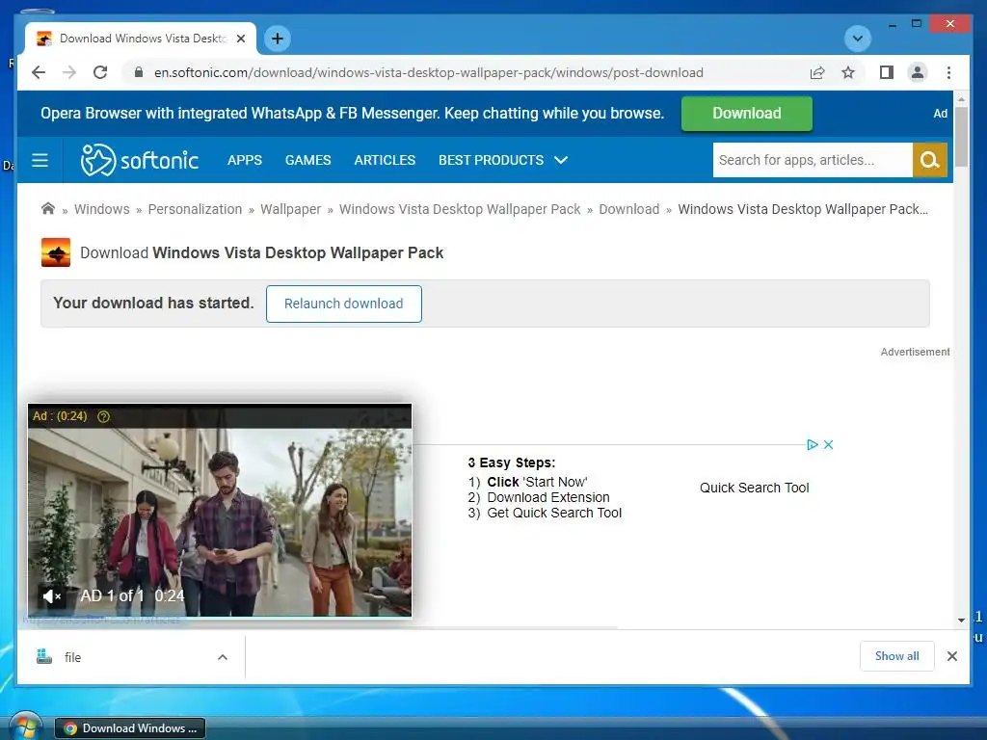Click the scrollbar down arrow
Viewport: 987px width, 740px height.
click(x=961, y=620)
